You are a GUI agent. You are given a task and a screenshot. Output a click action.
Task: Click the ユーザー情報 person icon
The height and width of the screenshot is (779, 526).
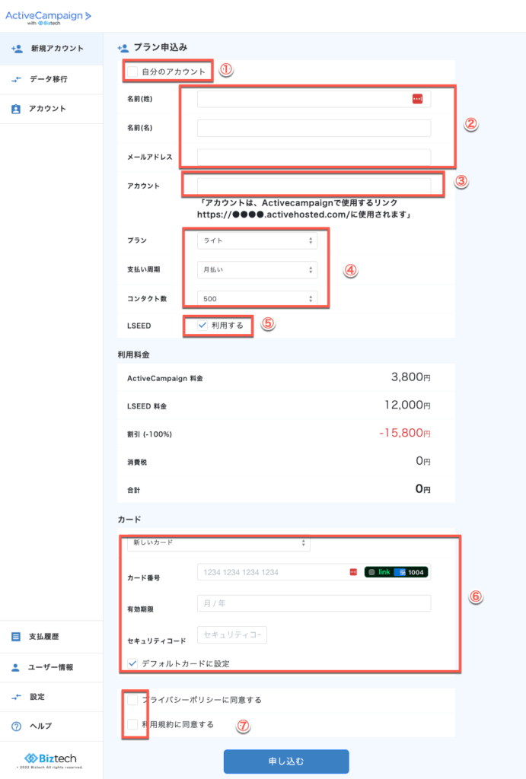click(x=17, y=667)
